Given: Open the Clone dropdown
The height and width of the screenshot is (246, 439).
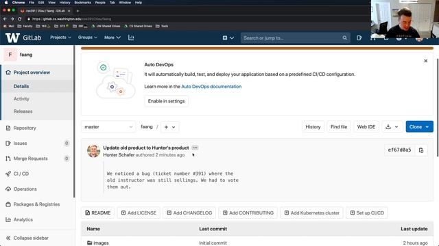Looking at the screenshot, I should tap(419, 127).
